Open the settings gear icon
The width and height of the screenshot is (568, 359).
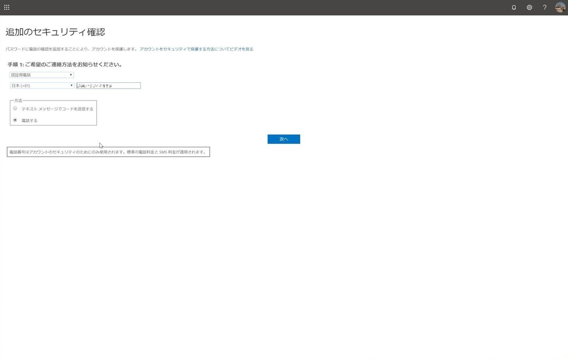(530, 8)
